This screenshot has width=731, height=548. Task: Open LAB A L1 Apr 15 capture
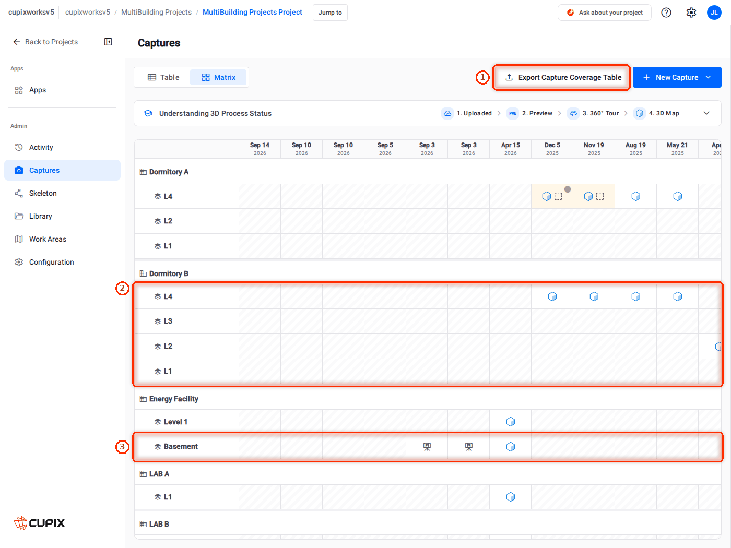[511, 497]
